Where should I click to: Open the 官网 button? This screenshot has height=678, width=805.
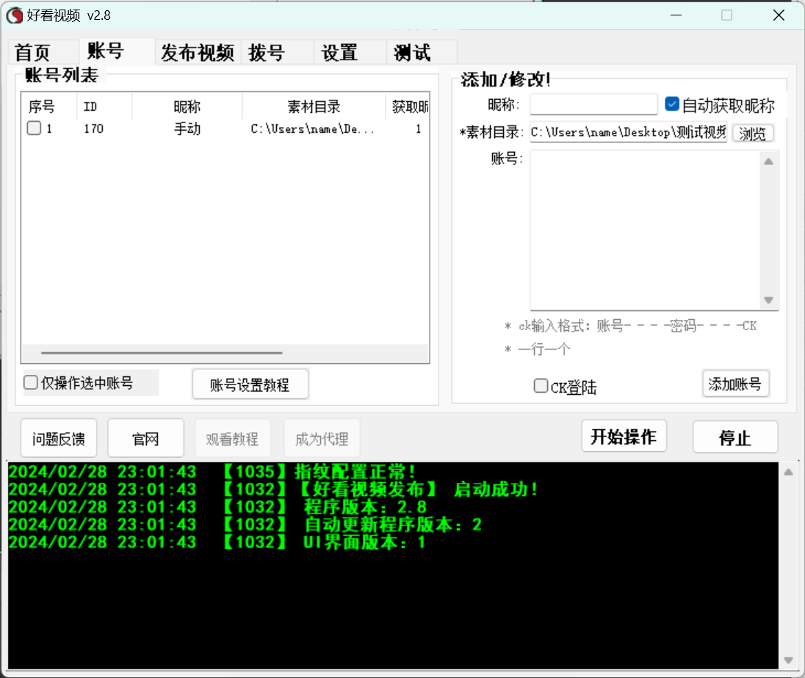(145, 439)
